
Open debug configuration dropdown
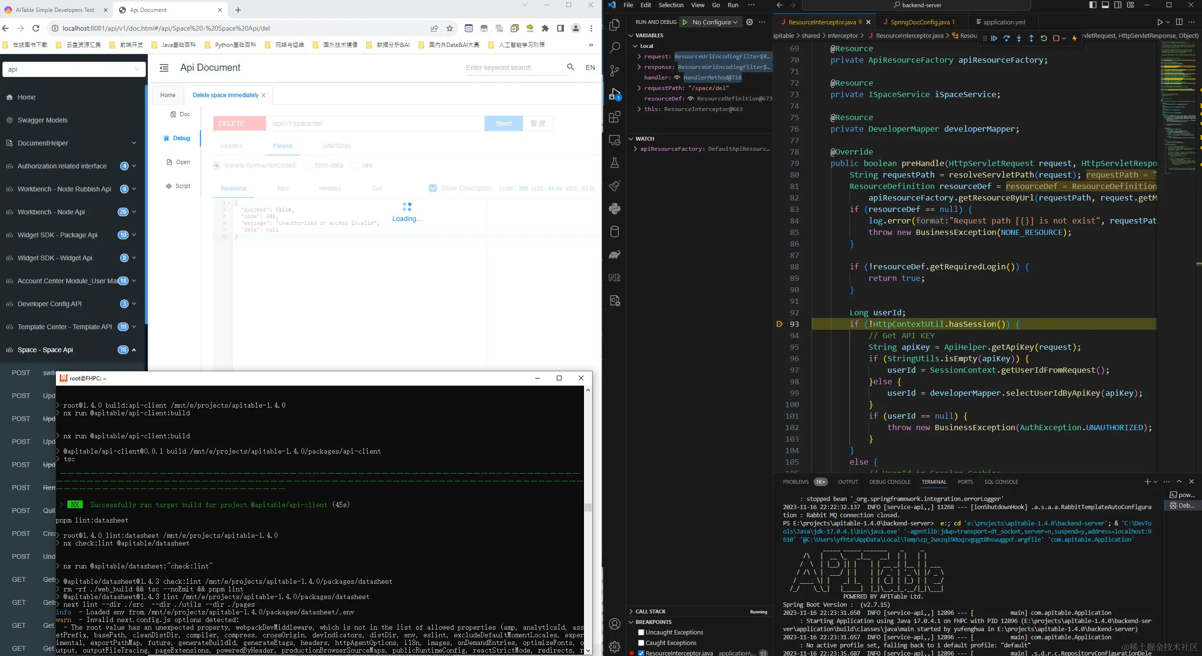coord(716,22)
